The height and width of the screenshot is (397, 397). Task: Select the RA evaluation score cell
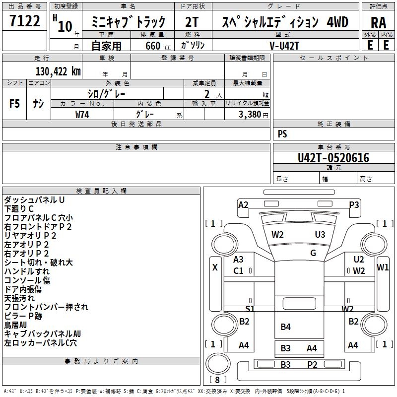coord(378,21)
